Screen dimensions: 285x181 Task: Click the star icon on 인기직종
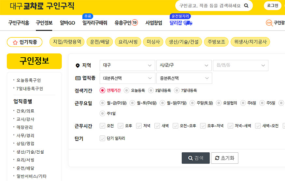pos(15,42)
